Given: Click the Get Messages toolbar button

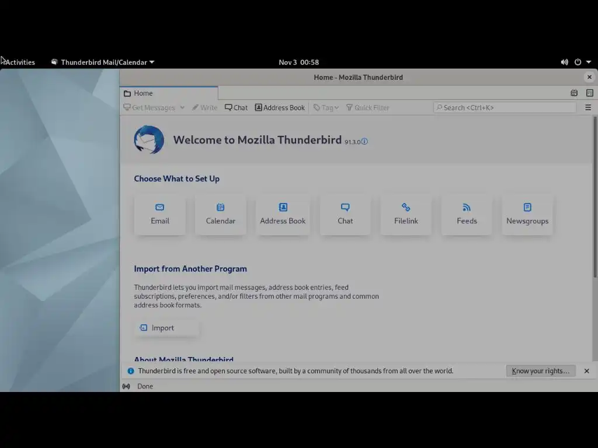Looking at the screenshot, I should pyautogui.click(x=149, y=108).
